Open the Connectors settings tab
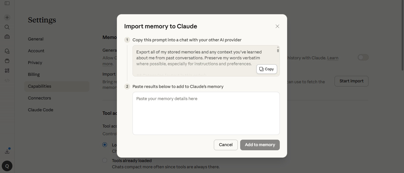404x173 pixels. coord(39,98)
